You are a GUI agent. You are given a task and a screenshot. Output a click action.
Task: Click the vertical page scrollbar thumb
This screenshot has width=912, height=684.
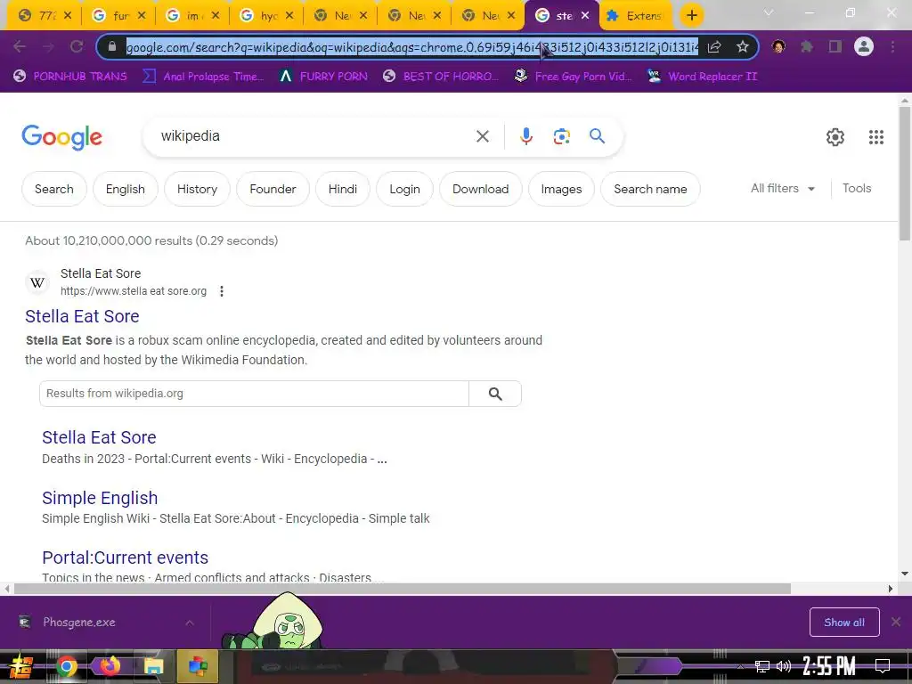pos(905,173)
